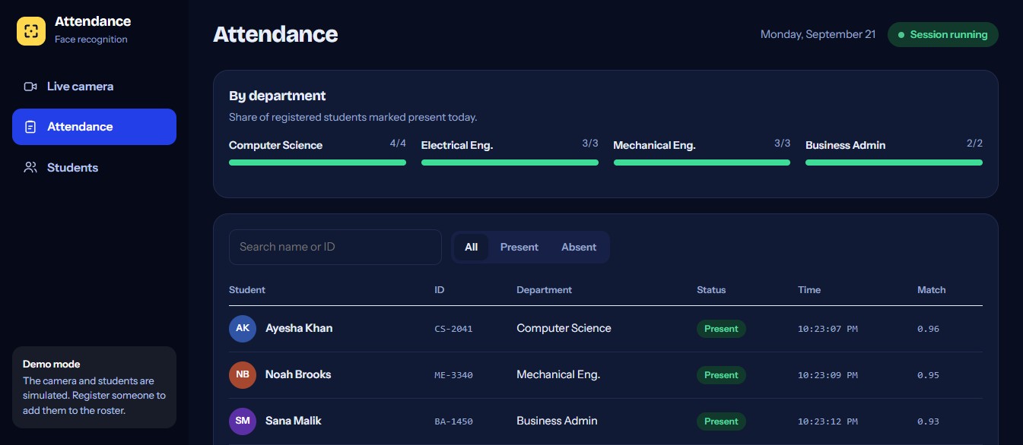Click the green Session running status dot

tap(901, 35)
